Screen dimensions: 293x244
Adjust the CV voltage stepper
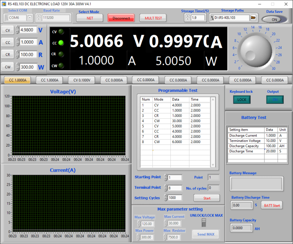17,30
